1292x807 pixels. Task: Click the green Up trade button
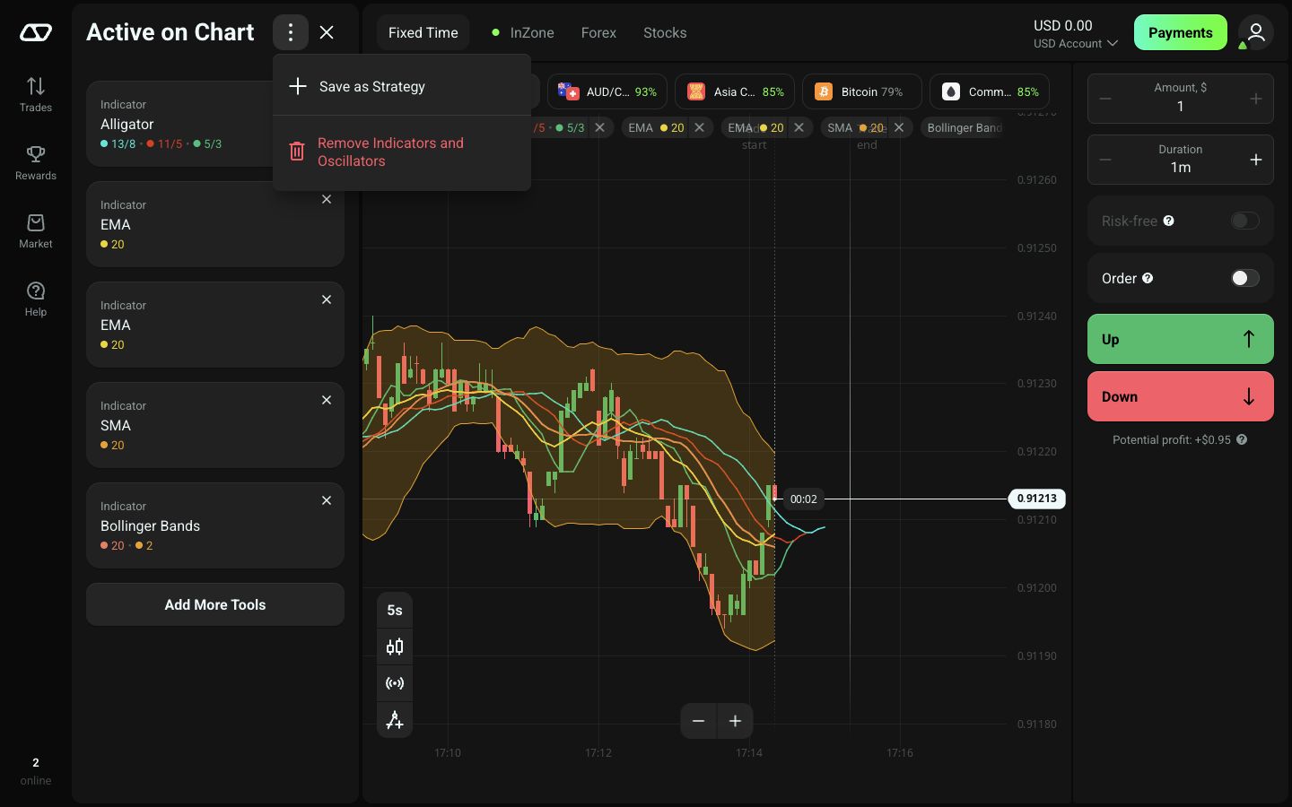click(x=1181, y=339)
